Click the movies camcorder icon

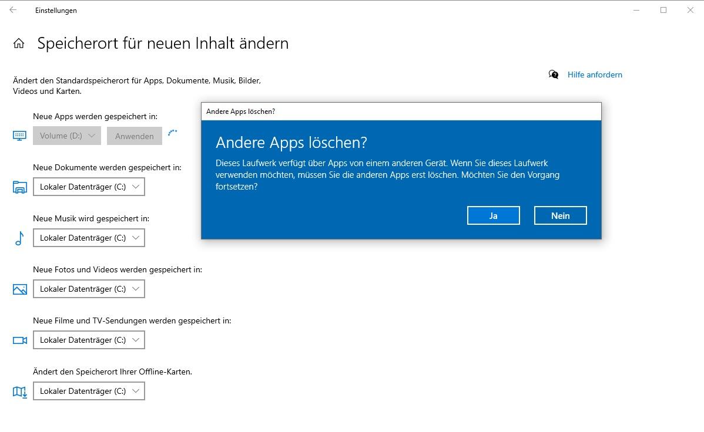[x=20, y=340]
